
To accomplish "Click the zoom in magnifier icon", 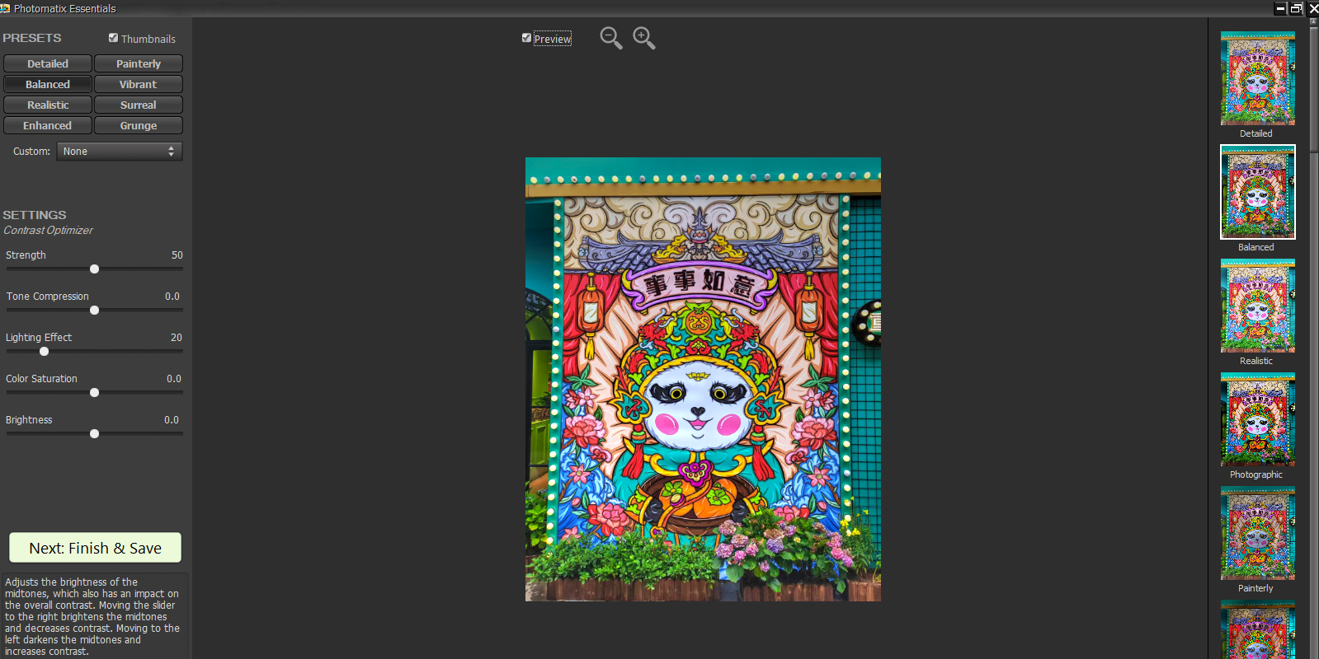I will pyautogui.click(x=643, y=38).
